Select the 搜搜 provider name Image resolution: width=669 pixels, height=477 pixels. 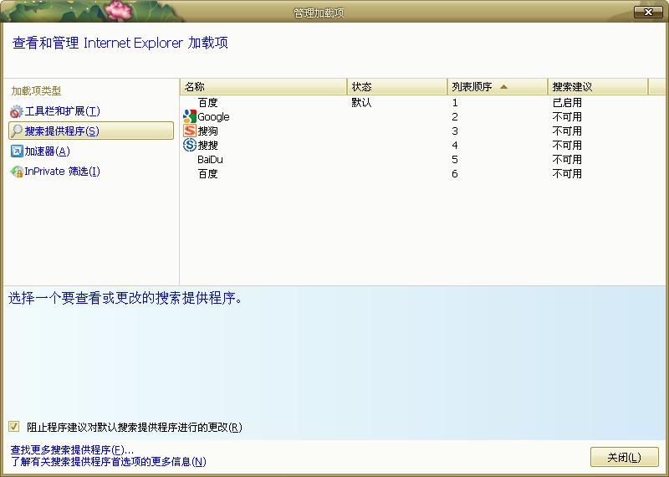[207, 146]
